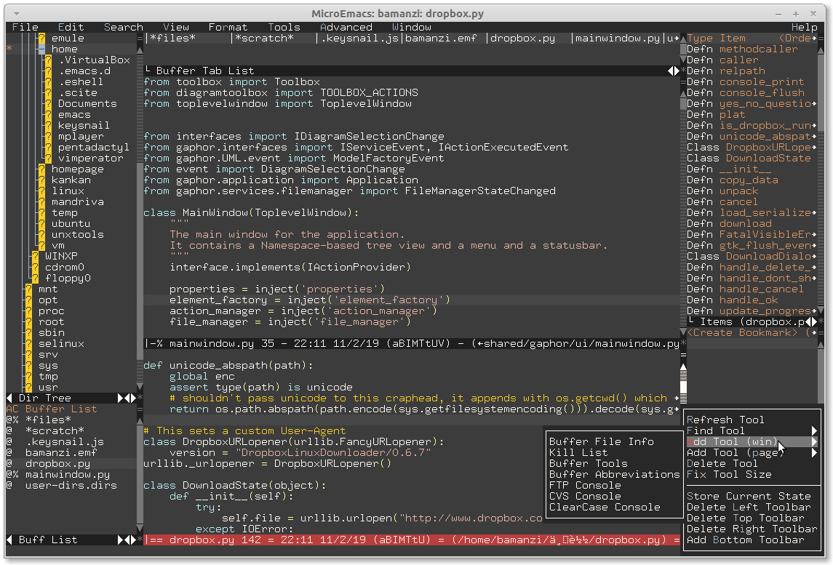Click the ? icon beside keysnail

click(x=48, y=126)
